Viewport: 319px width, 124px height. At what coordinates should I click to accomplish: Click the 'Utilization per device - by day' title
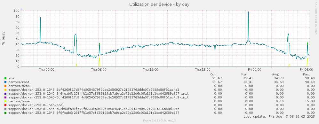[x=159, y=4]
